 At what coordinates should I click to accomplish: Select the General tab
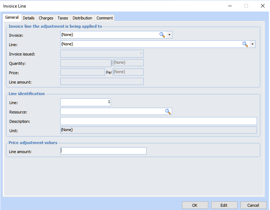[12, 18]
